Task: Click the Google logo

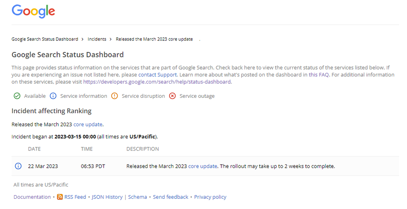Action: pyautogui.click(x=33, y=11)
